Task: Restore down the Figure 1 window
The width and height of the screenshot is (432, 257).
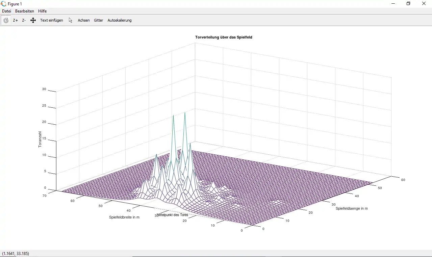Action: [x=408, y=4]
